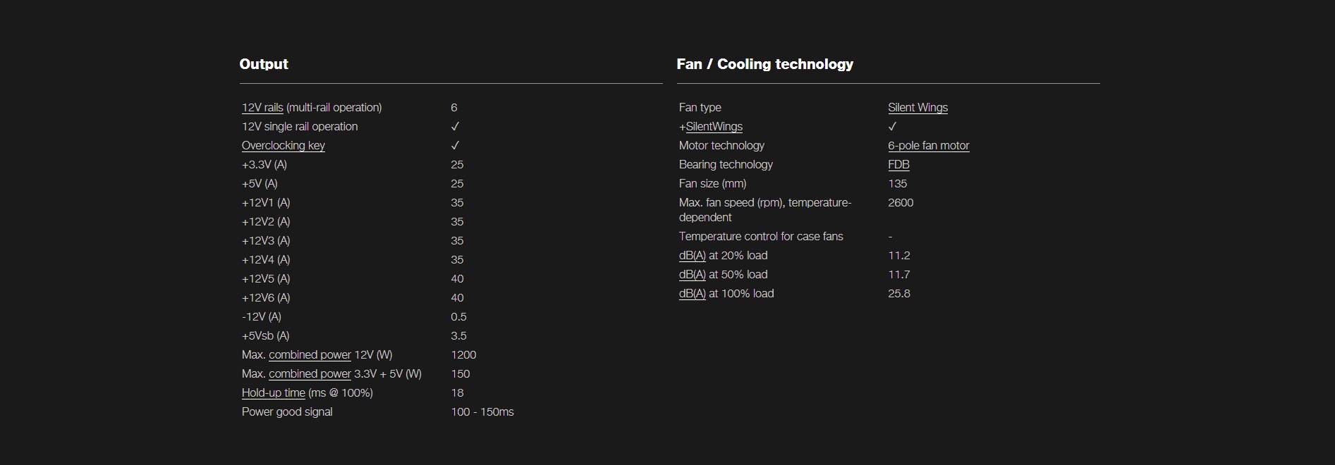Open dB(A) link at 50% load
Viewport: 1335px width, 465px height.
693,275
